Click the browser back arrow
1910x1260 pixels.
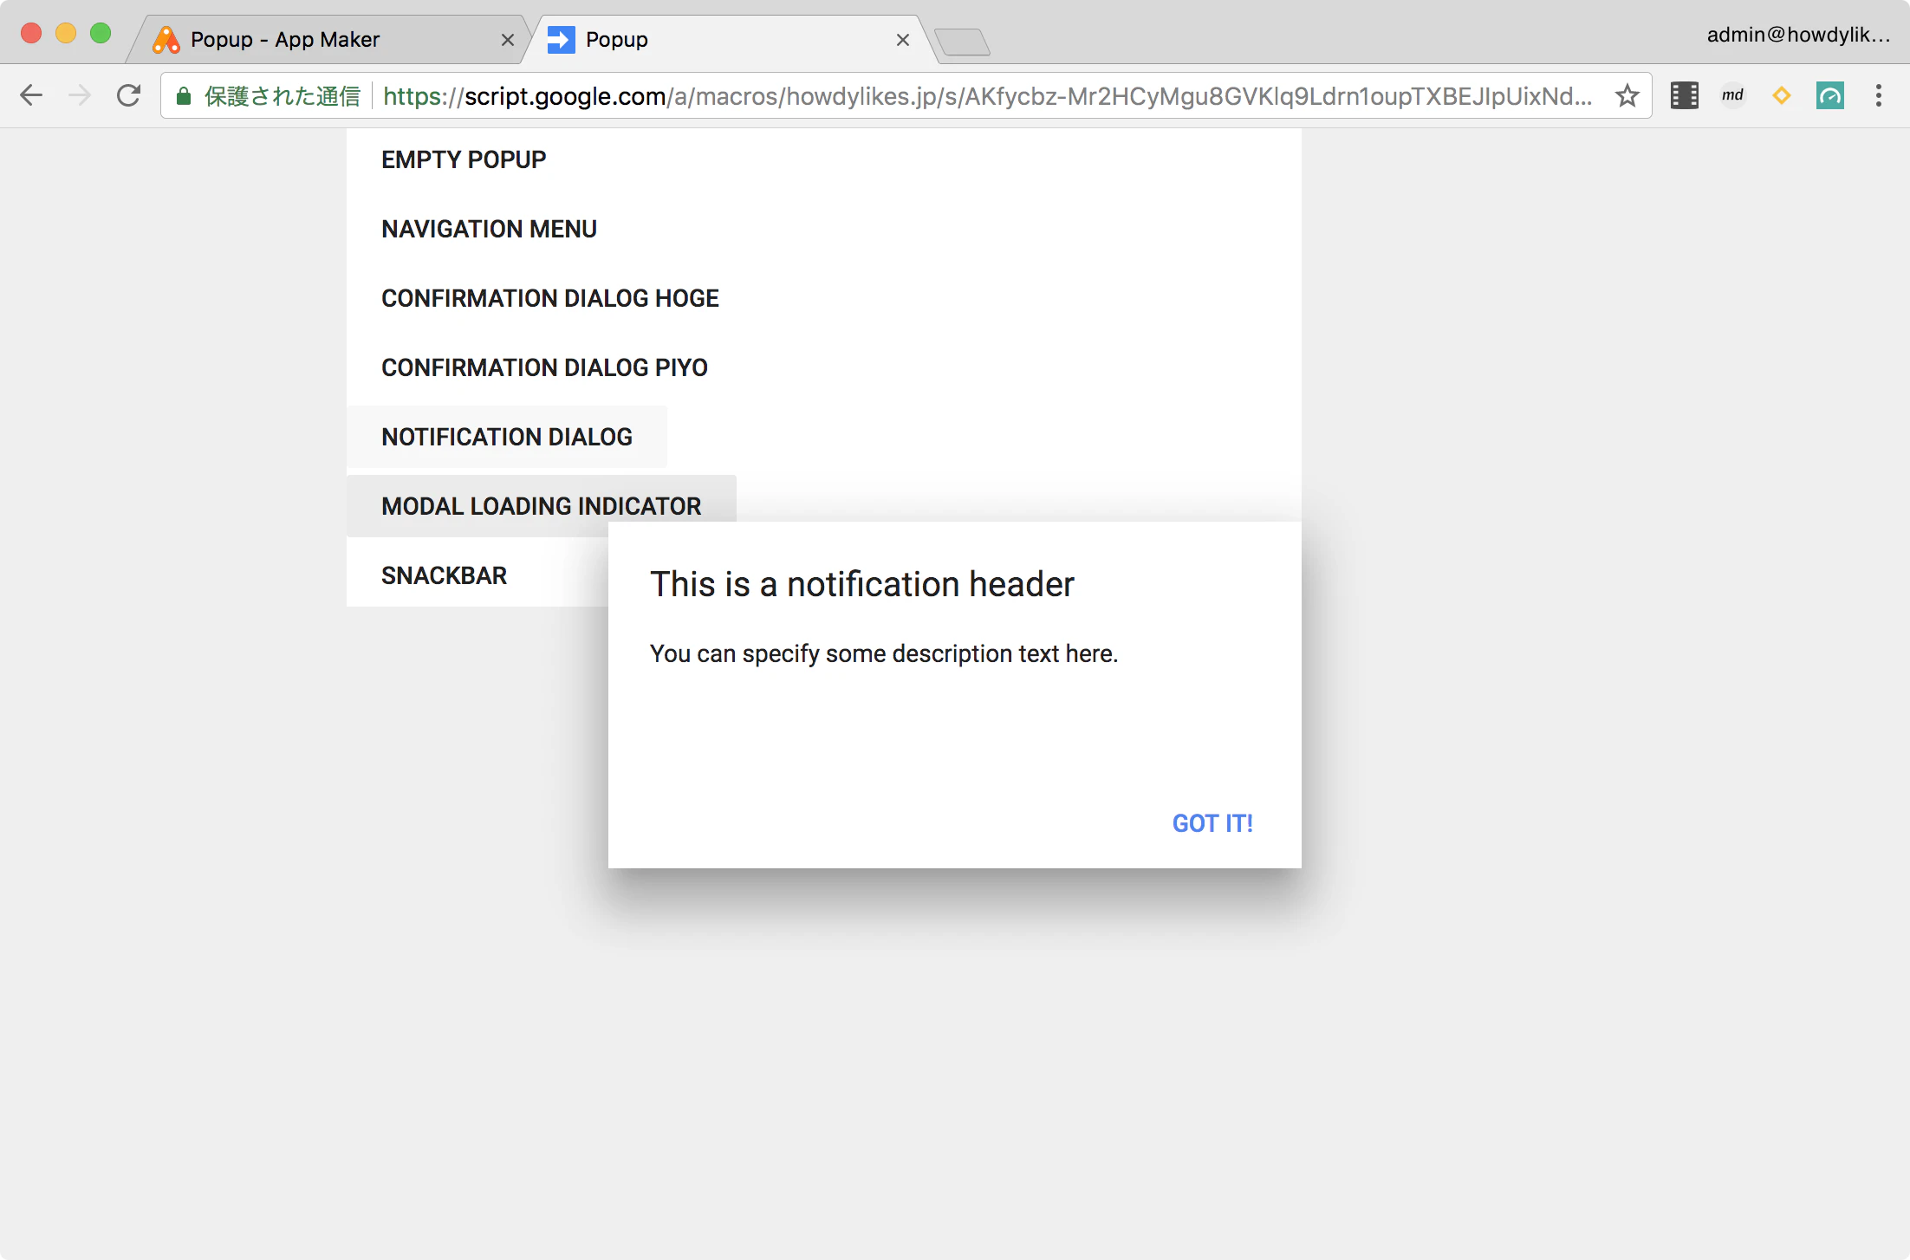pos(31,95)
